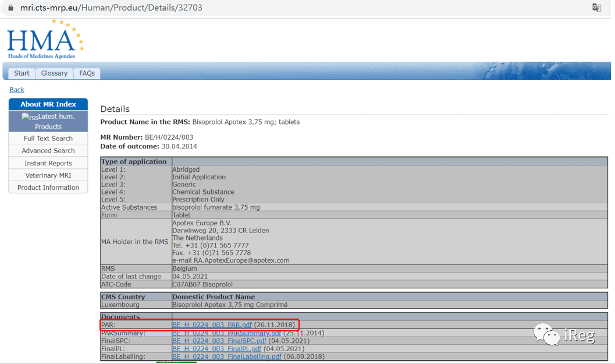This screenshot has width=615, height=364.
Task: Open the Glossary tab
Action: (54, 73)
